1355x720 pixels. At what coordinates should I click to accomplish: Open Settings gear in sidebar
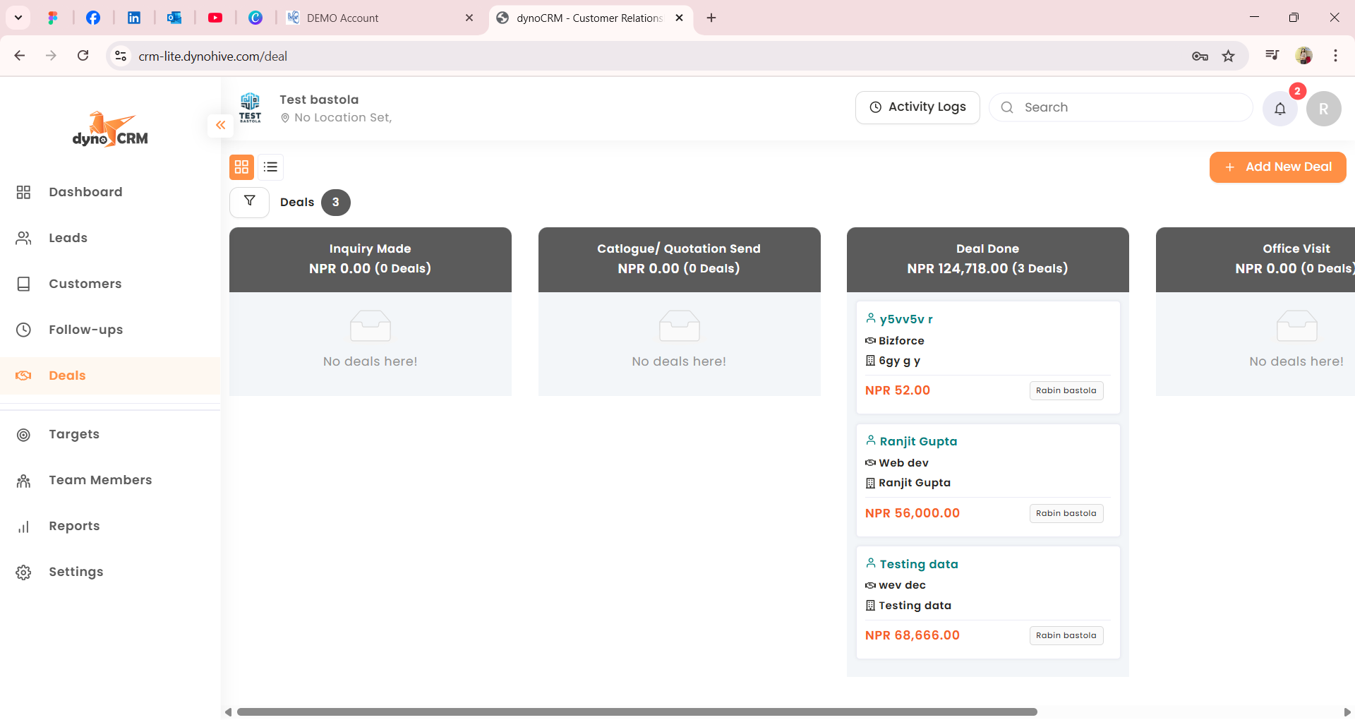point(23,572)
